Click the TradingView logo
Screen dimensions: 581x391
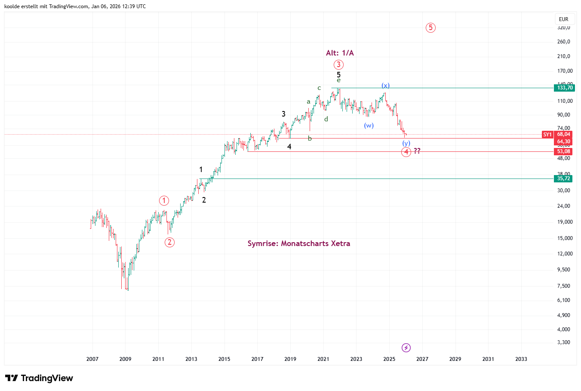click(x=39, y=378)
